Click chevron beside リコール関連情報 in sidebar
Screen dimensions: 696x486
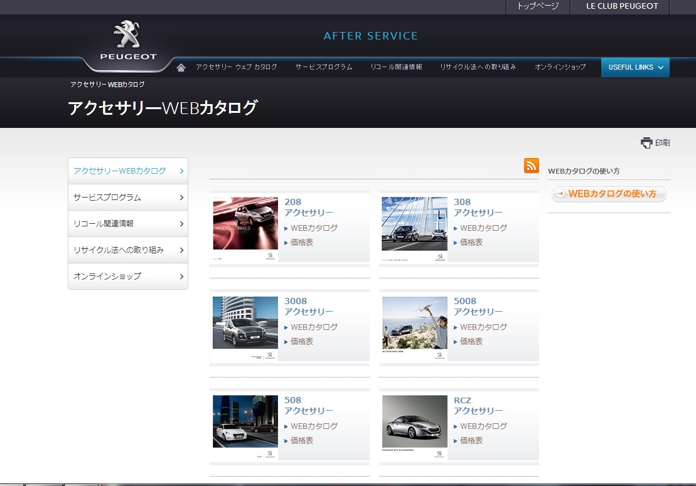pos(181,223)
